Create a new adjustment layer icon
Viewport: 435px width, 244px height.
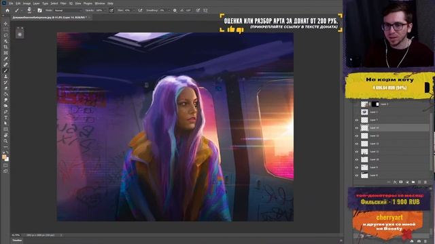tap(407, 182)
